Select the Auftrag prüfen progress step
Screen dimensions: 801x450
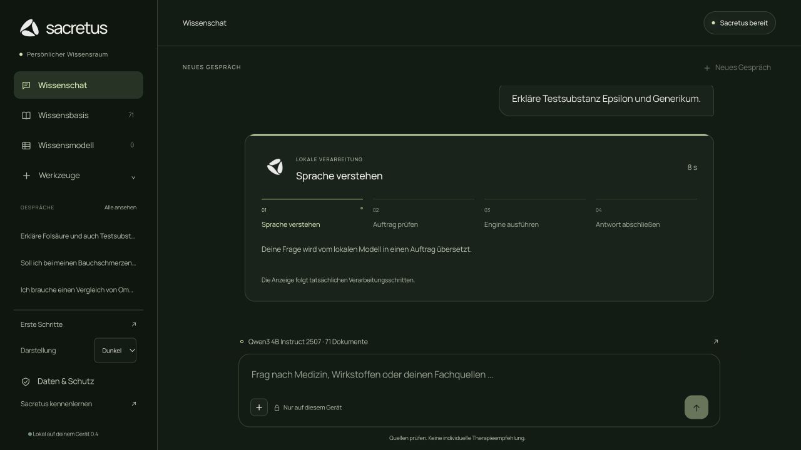click(x=424, y=214)
